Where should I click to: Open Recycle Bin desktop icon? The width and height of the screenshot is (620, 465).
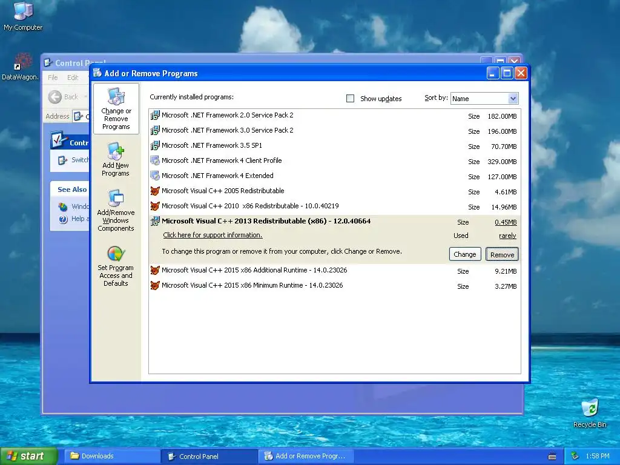coord(590,408)
